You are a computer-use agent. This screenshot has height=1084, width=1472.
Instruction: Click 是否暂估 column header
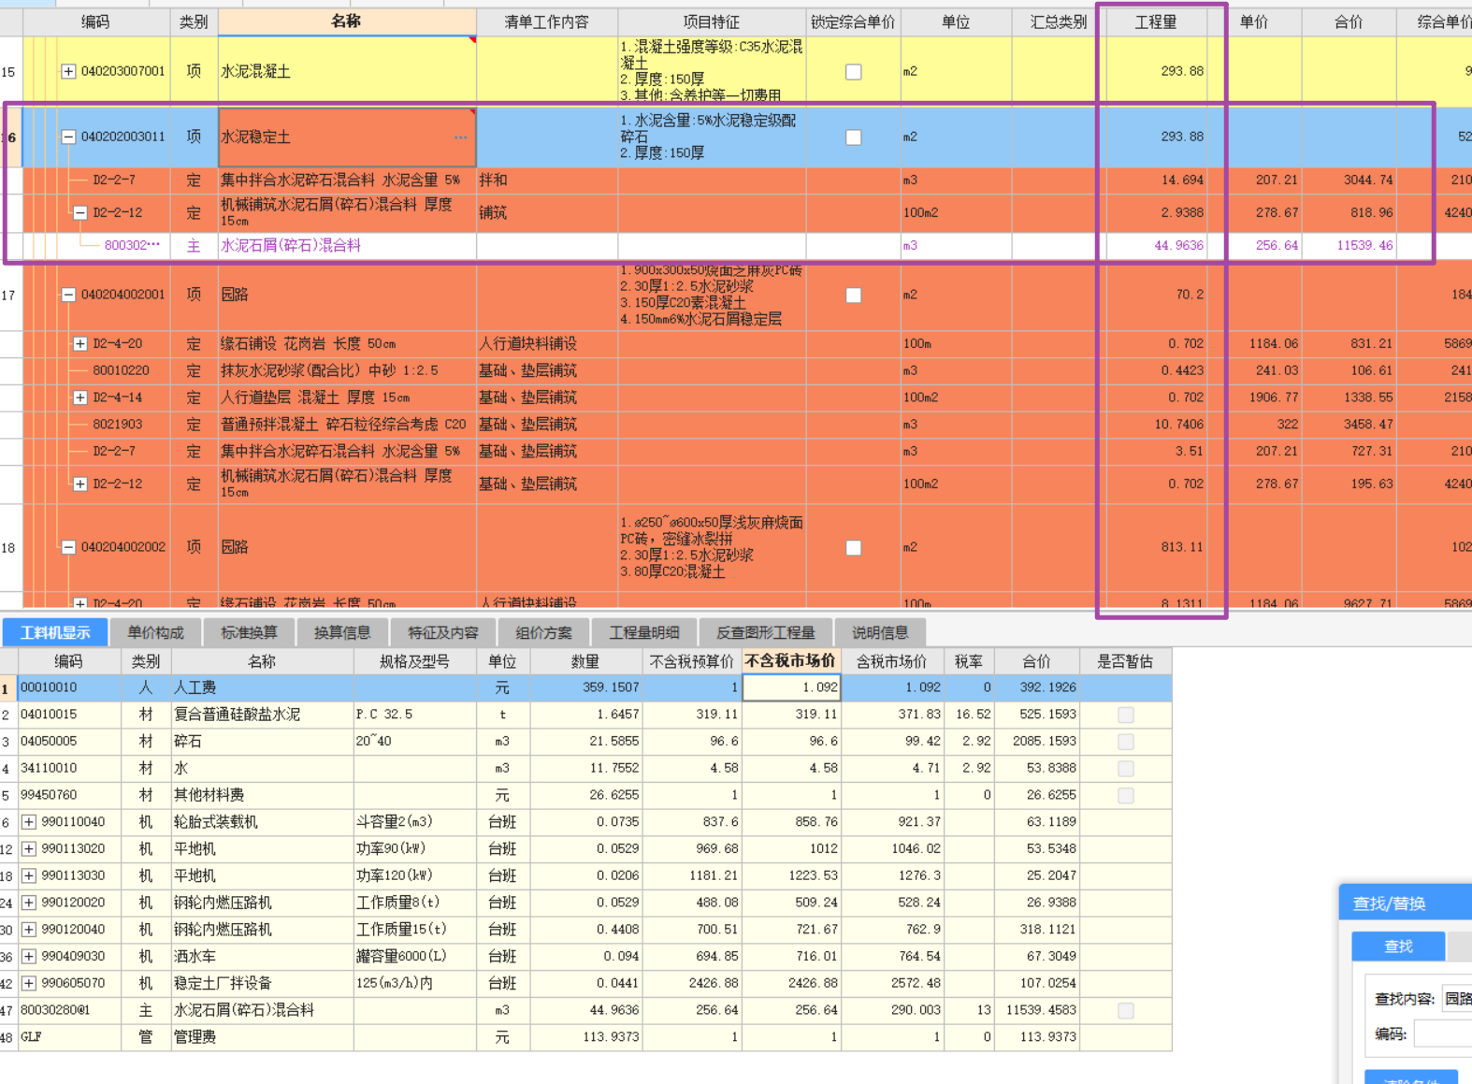click(x=1125, y=661)
